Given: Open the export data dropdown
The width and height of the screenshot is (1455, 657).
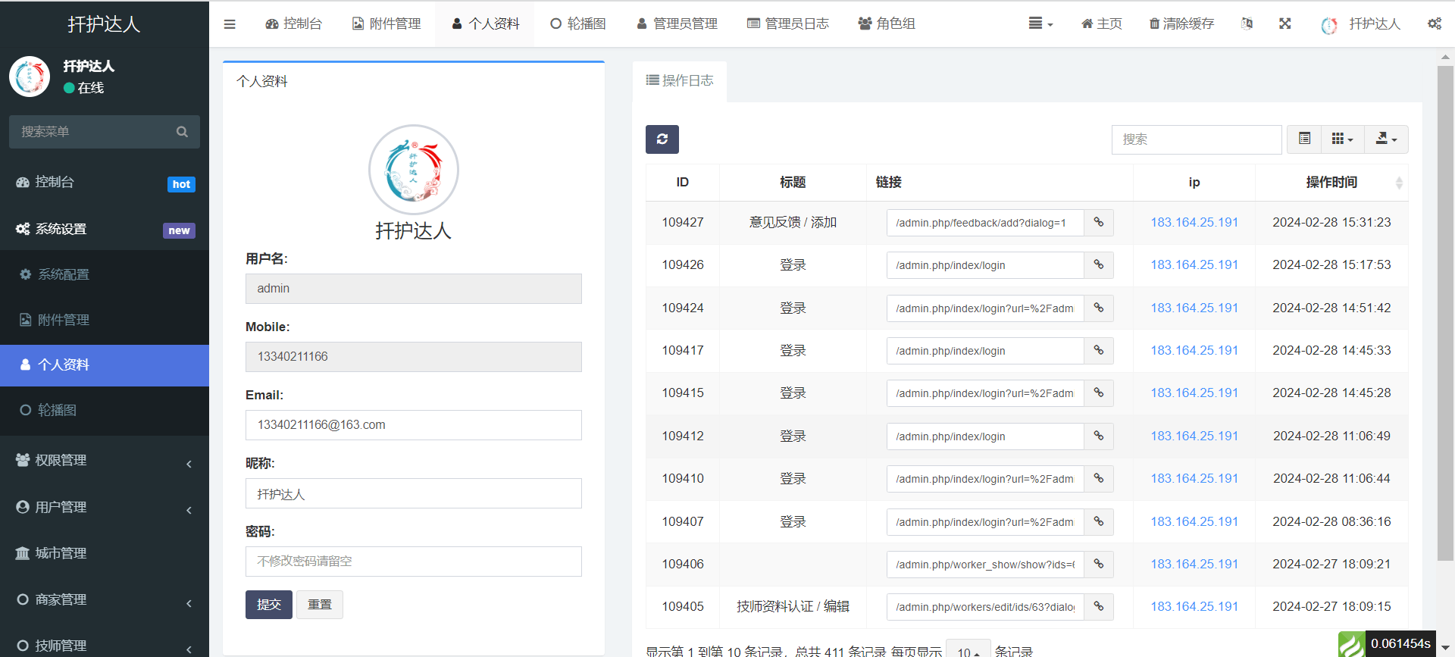Looking at the screenshot, I should 1386,139.
